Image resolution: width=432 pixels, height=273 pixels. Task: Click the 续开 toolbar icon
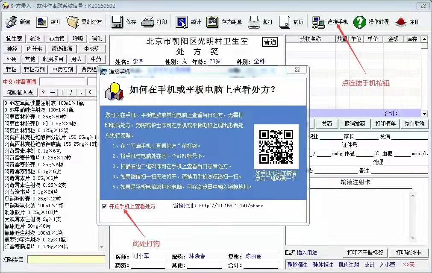coord(42,22)
